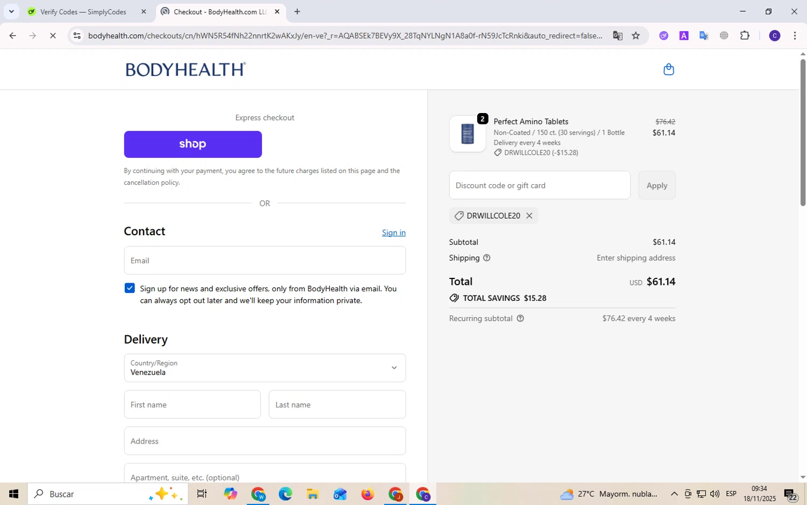Click the taskbar Buscar search box

point(108,494)
